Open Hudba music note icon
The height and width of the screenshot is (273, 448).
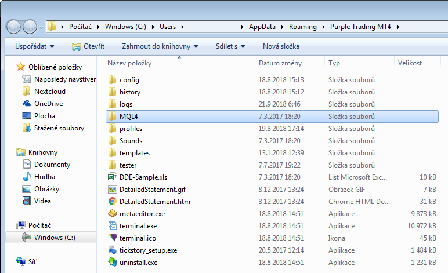(27, 176)
